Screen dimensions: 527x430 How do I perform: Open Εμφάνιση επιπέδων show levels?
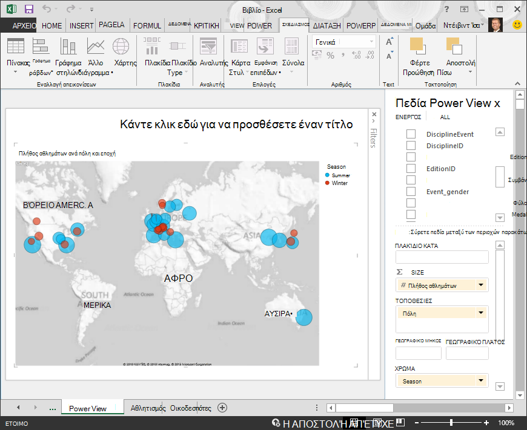coord(265,46)
